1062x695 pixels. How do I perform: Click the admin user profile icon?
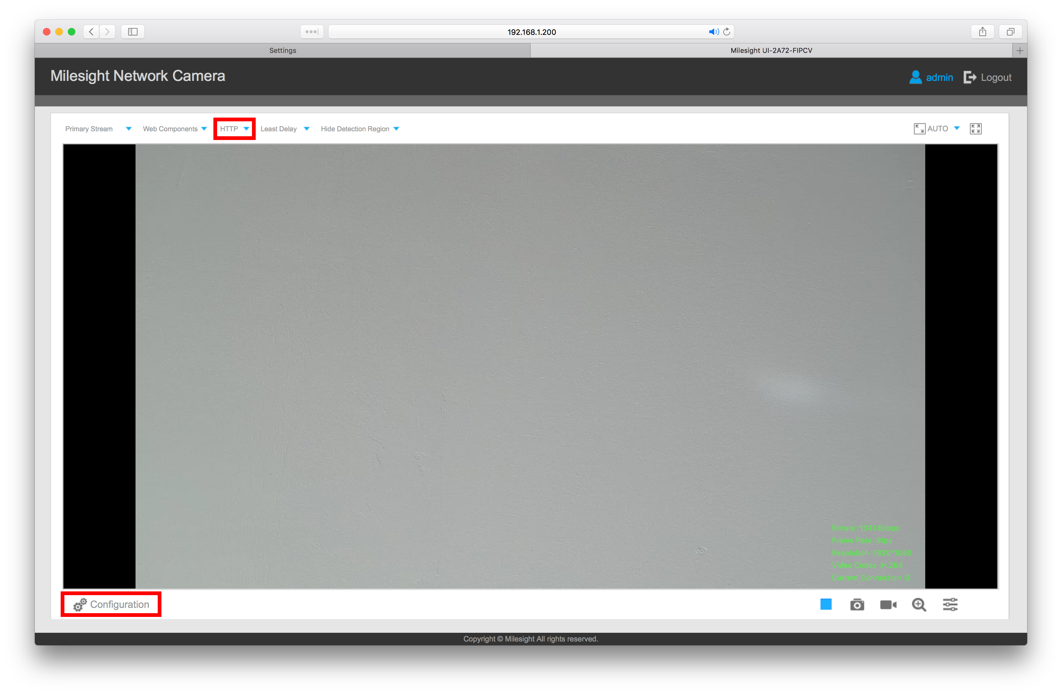[x=915, y=77]
